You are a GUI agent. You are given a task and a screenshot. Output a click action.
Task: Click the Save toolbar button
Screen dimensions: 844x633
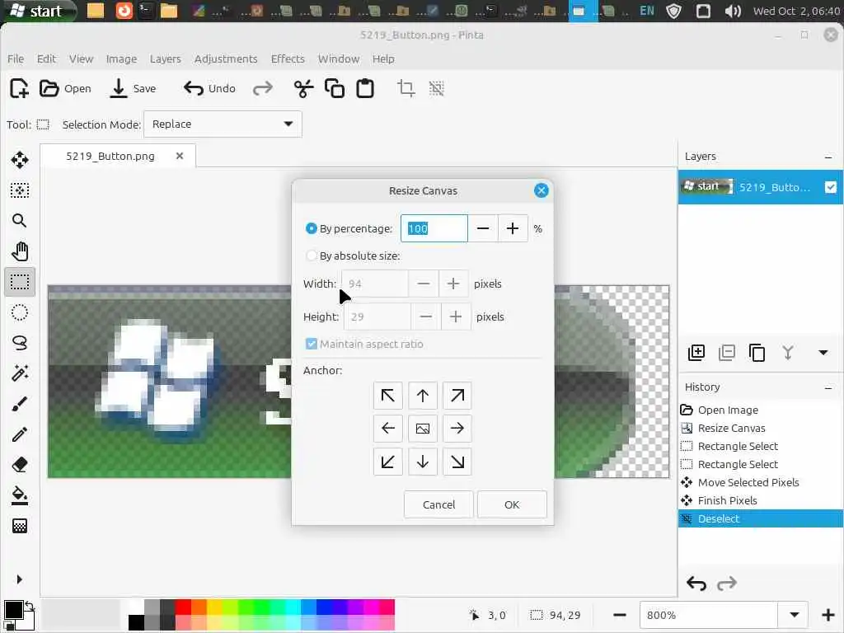[133, 88]
